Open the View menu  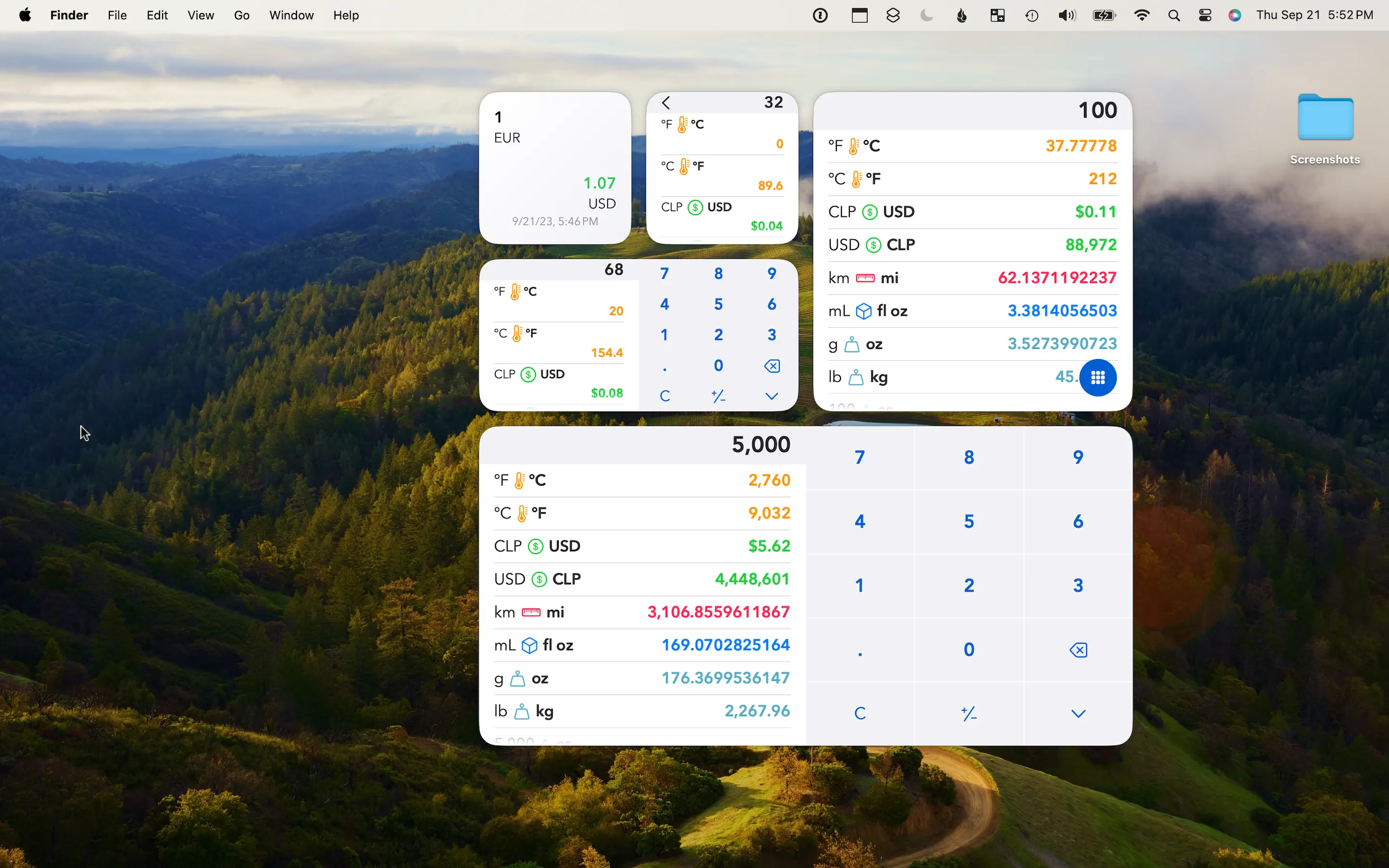click(200, 15)
